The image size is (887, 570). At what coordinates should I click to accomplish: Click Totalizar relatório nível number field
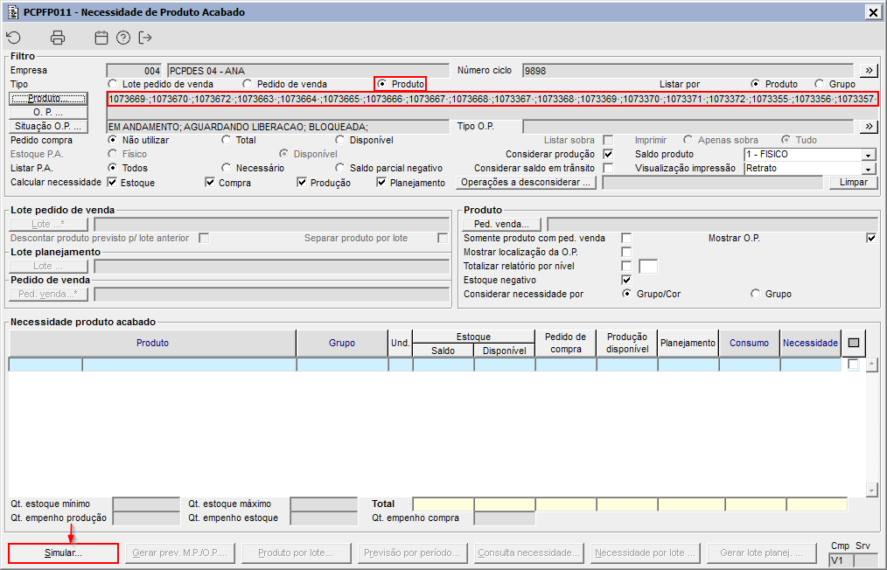tap(648, 267)
